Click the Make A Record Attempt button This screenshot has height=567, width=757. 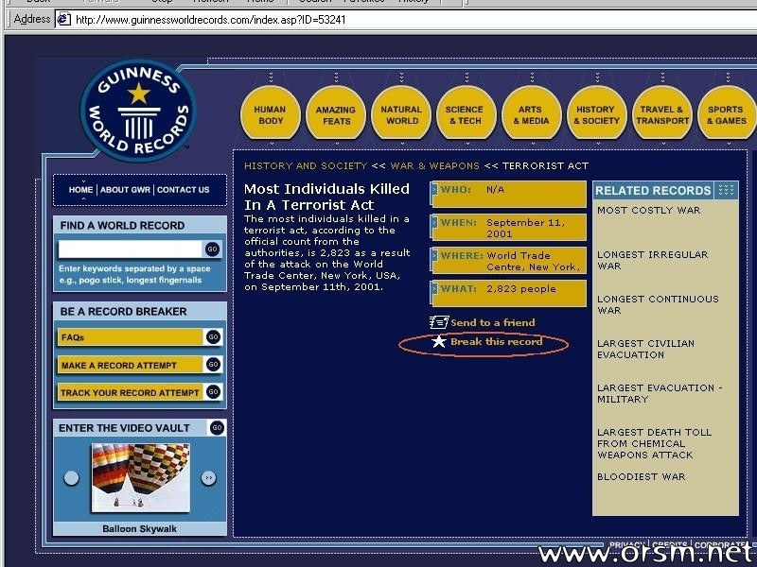[x=131, y=365]
